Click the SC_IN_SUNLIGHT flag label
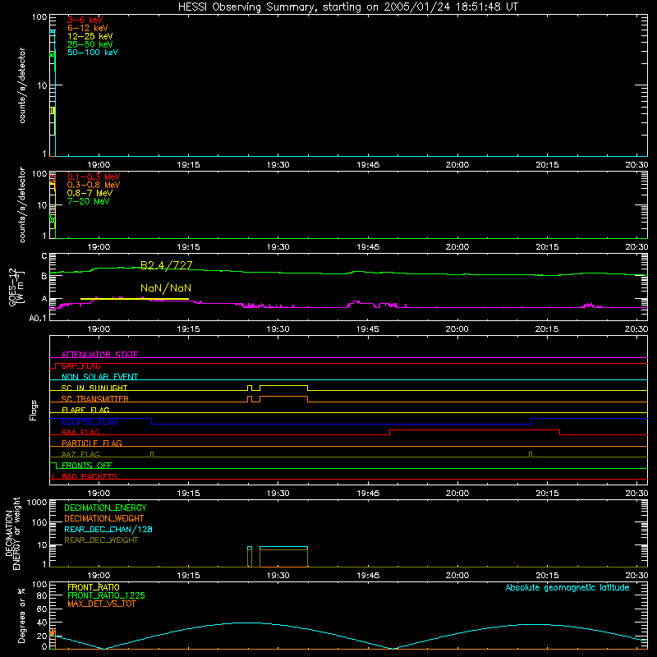Screen dimensions: 657x657 coord(94,388)
